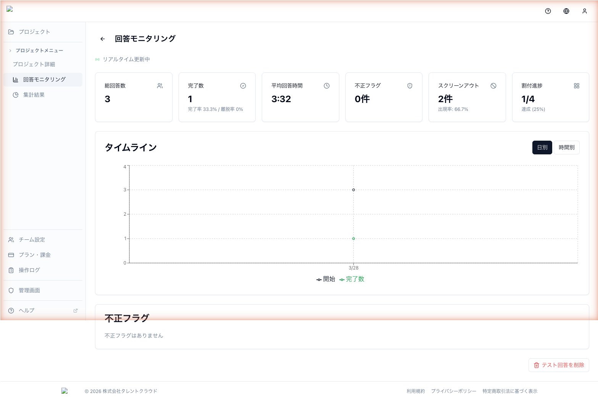Image resolution: width=598 pixels, height=401 pixels.
Task: Click the green 完了数 data point at 3/28
Action: tap(353, 239)
